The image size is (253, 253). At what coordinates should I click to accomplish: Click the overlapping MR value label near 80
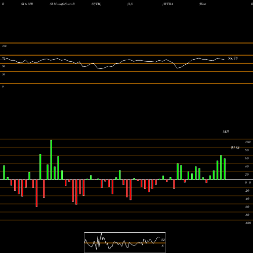[235, 148]
